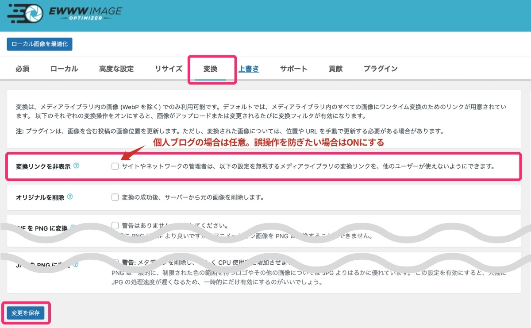This screenshot has height=328, width=531.
Task: Select the リサイズ tab
Action: click(168, 69)
